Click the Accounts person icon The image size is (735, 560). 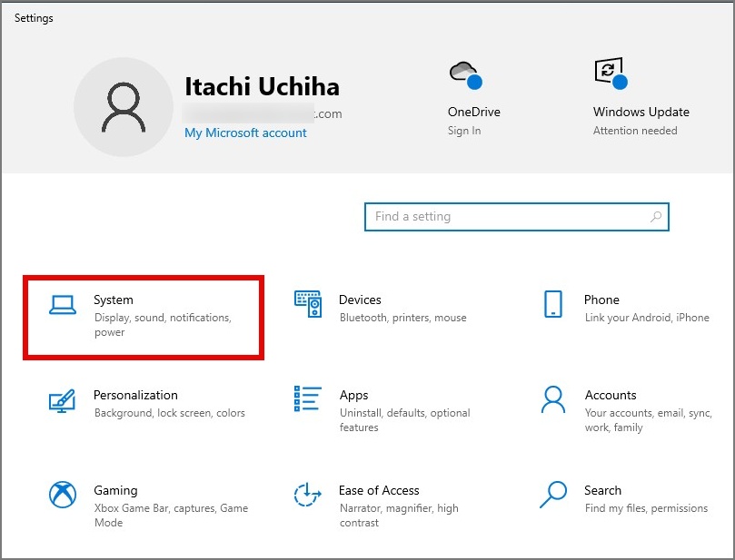[553, 399]
